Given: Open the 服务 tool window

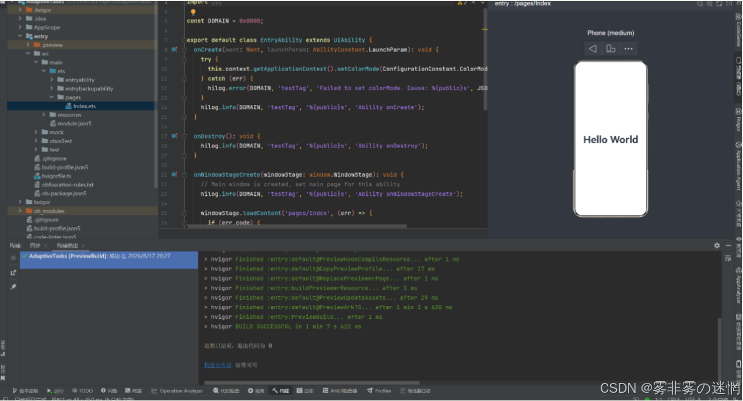Looking at the screenshot, I should pos(256,391).
